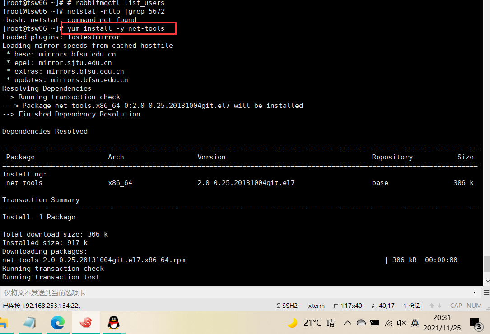
Task: Click the 'Install 1 Package' line
Action: 39,217
